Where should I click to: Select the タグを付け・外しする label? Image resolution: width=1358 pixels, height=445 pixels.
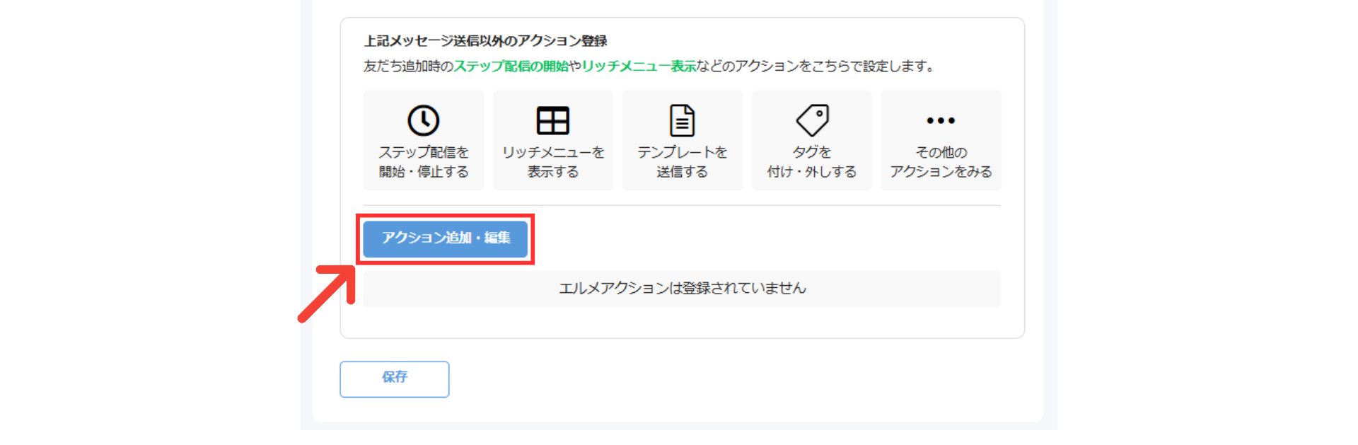812,162
